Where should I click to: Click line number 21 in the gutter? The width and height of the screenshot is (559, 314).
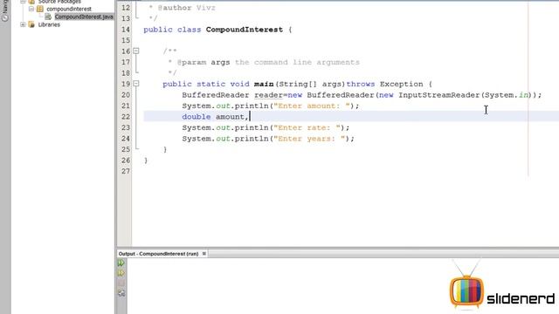[126, 106]
